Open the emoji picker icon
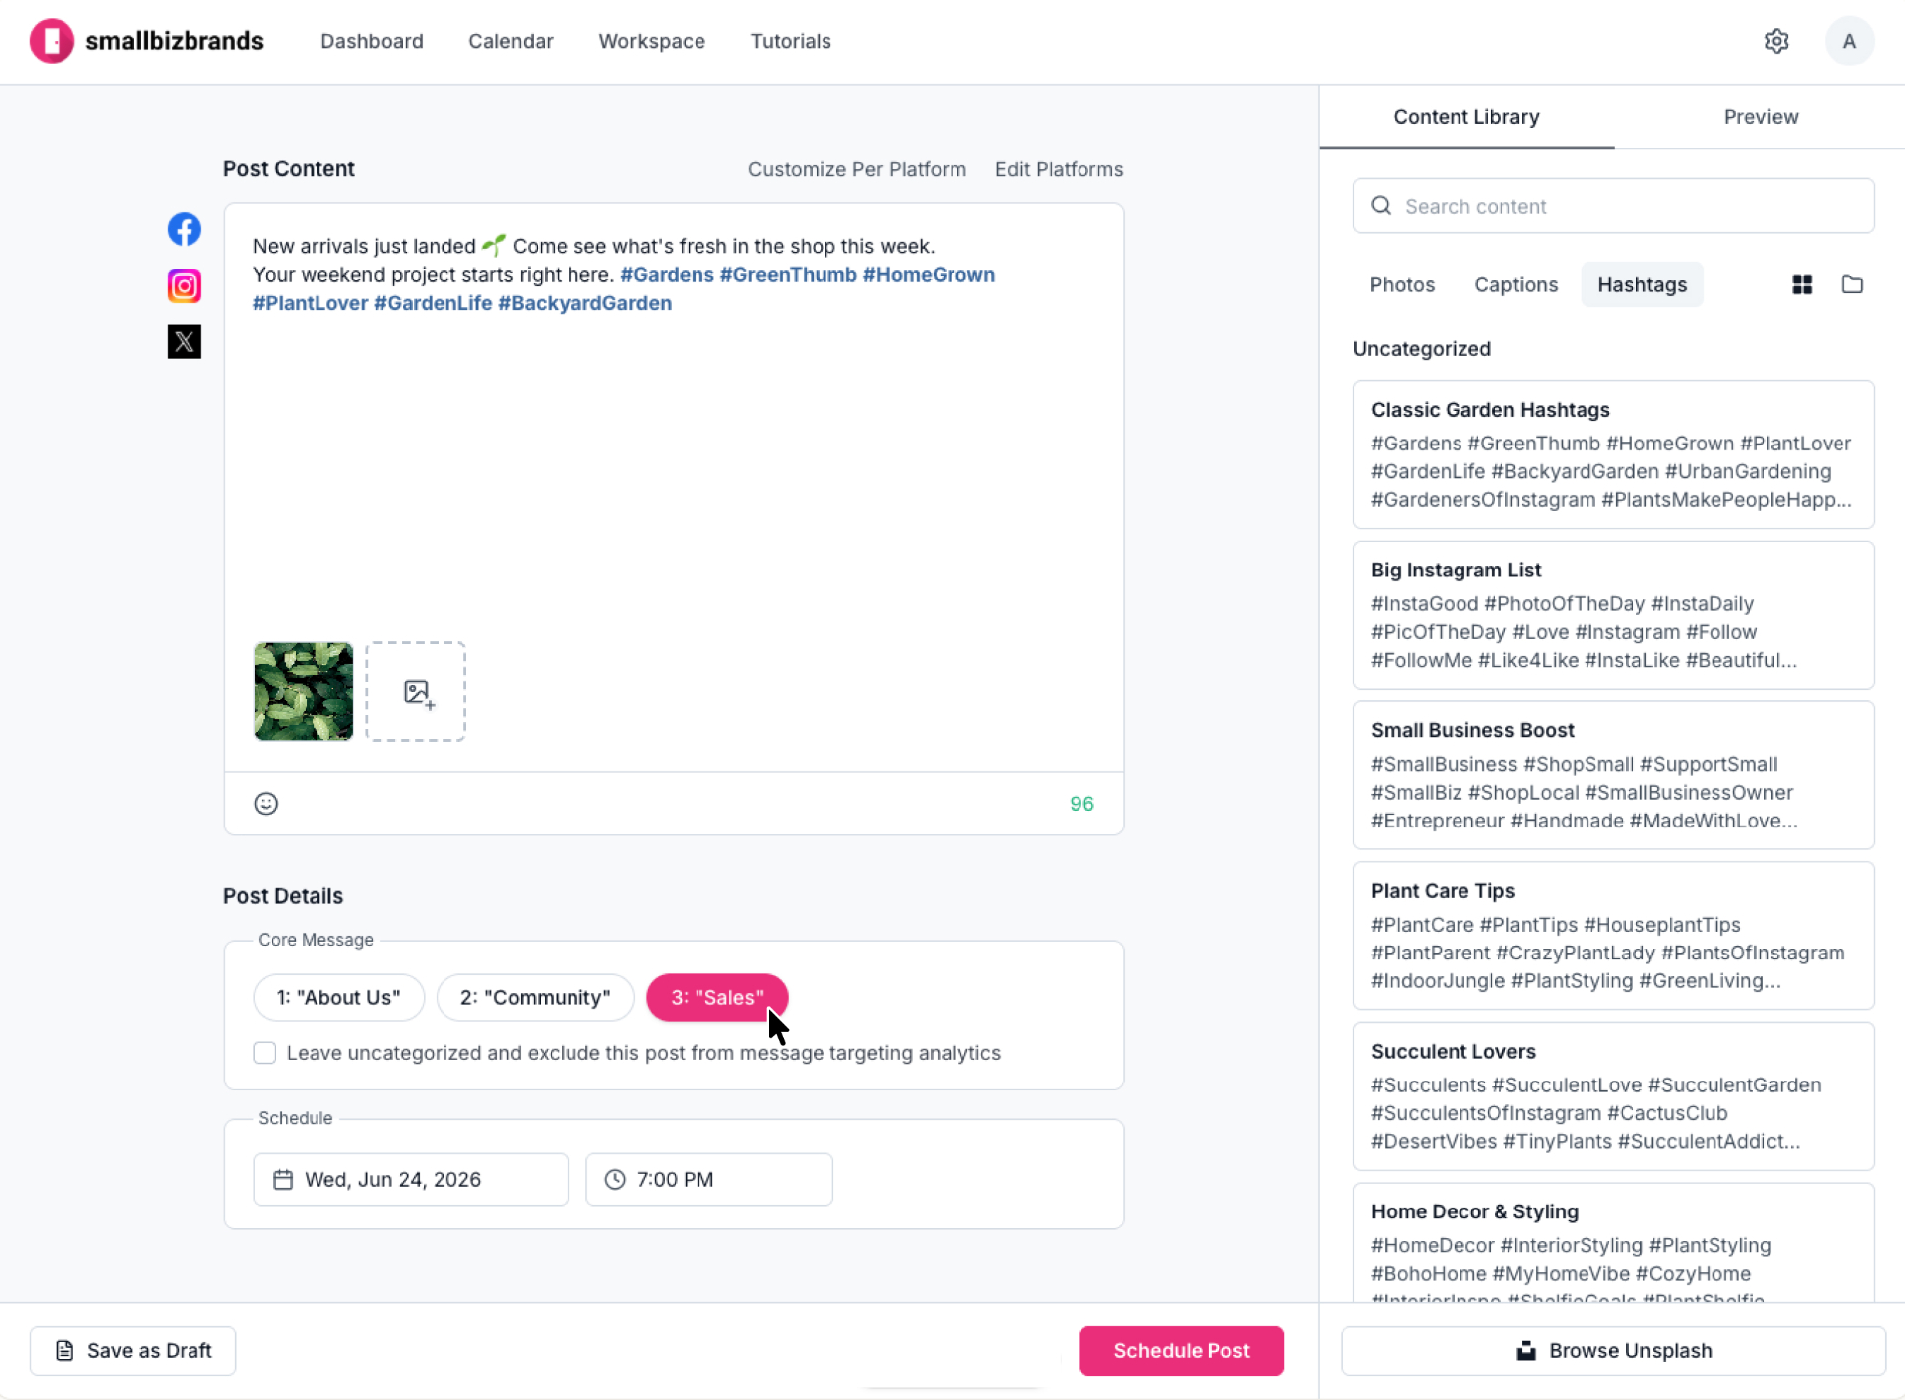The image size is (1905, 1400). (x=266, y=804)
